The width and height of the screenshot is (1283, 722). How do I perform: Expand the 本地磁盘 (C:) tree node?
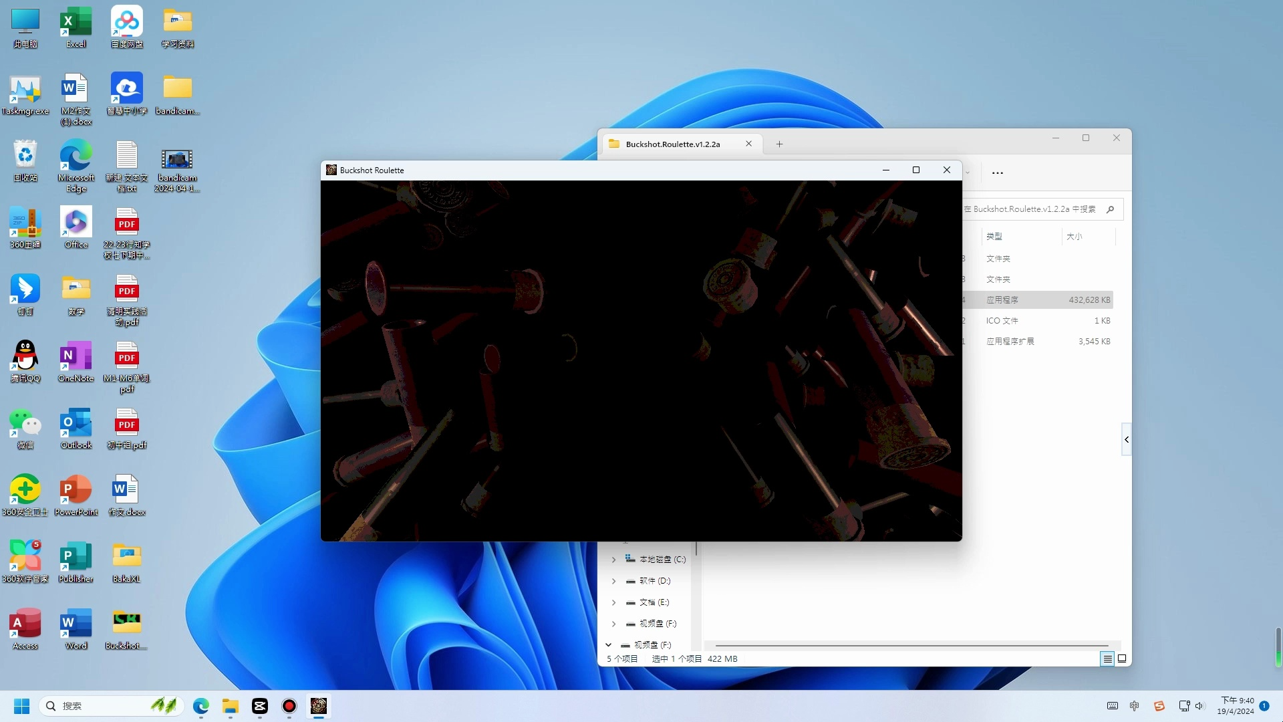point(613,560)
